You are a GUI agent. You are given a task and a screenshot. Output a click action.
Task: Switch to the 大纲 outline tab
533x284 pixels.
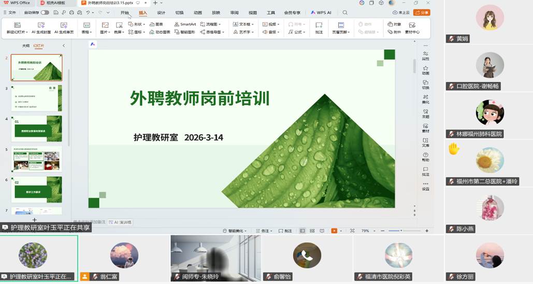pos(25,46)
